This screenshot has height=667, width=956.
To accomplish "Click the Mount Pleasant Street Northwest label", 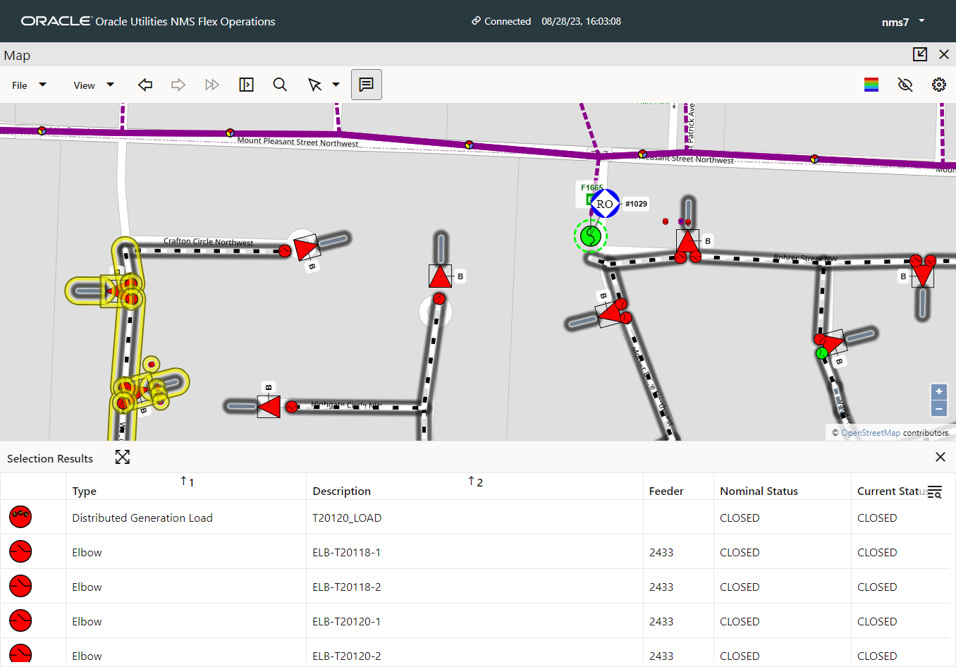I will pos(298,142).
